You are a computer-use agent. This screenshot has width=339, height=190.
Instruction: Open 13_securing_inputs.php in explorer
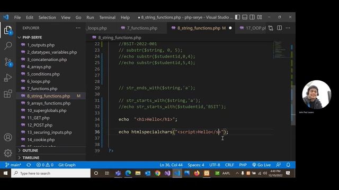tap(51, 132)
